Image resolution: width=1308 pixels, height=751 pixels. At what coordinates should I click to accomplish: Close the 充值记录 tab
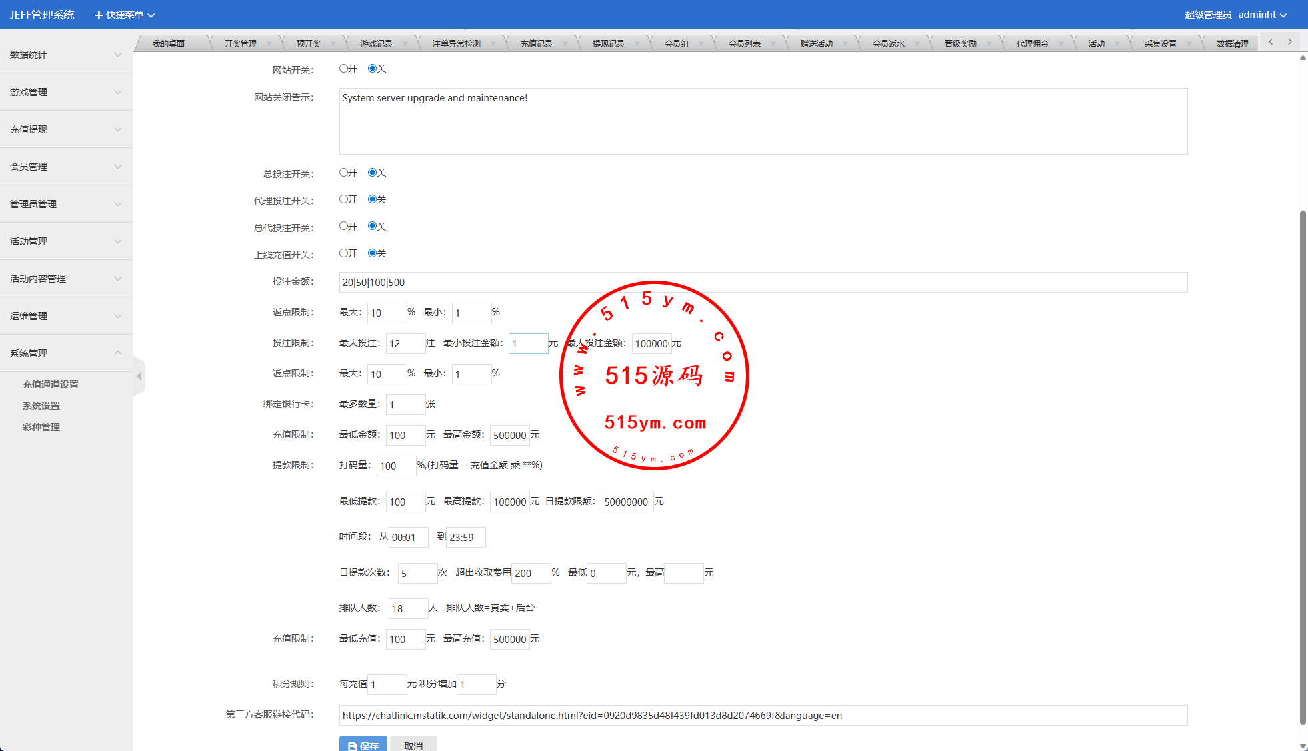565,43
